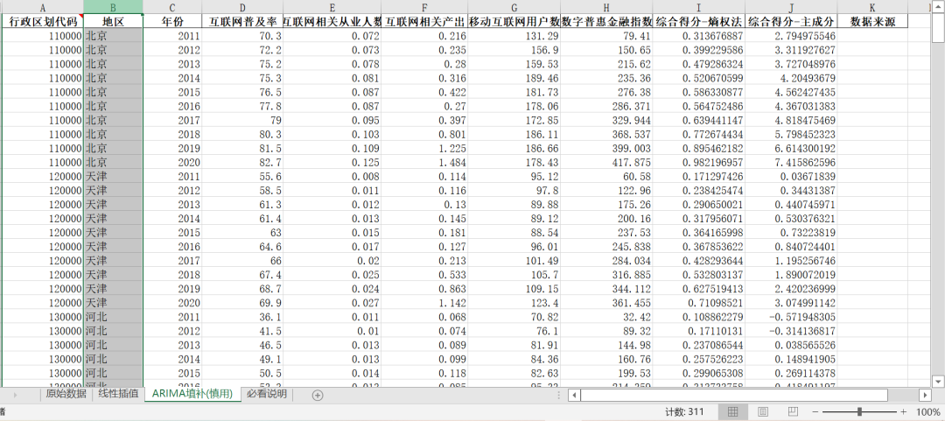The height and width of the screenshot is (421, 945).
Task: Click the 综合得分-主成分 header cell
Action: (x=791, y=22)
